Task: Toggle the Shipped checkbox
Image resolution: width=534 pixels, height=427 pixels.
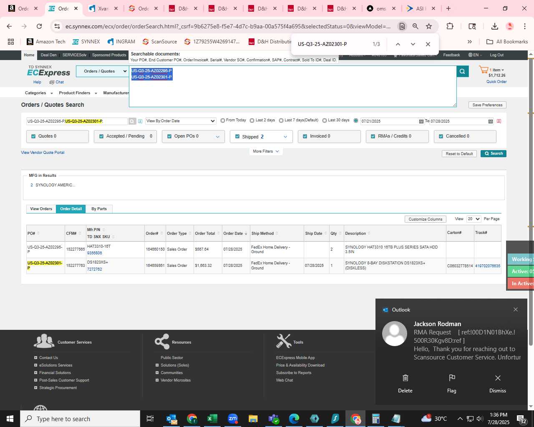Action: point(237,136)
